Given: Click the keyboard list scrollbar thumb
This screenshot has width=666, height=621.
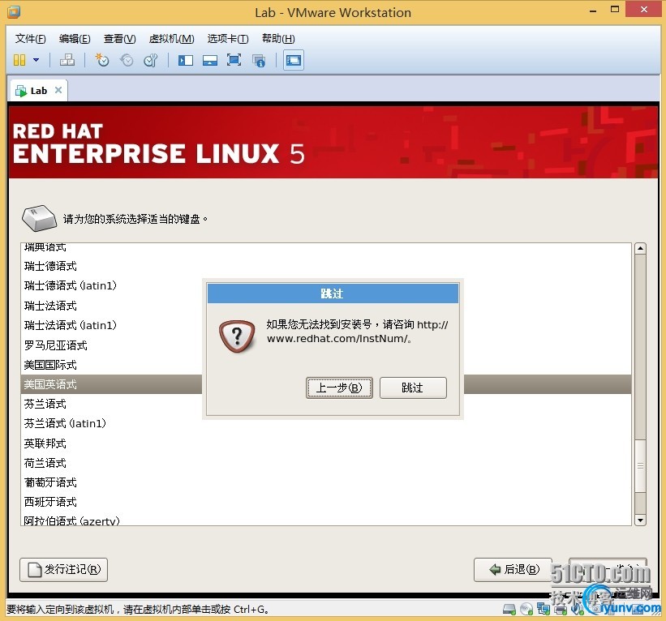Looking at the screenshot, I should [640, 466].
